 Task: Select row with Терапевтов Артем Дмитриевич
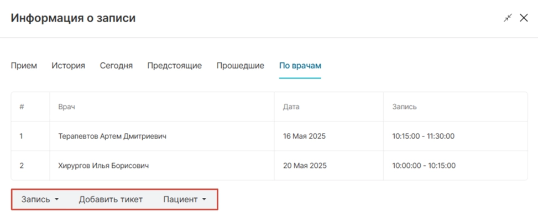269,136
